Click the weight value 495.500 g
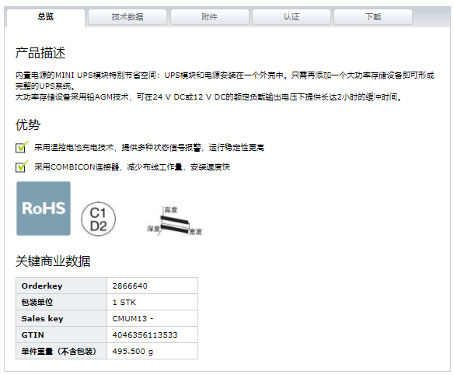This screenshot has width=454, height=375. [133, 352]
